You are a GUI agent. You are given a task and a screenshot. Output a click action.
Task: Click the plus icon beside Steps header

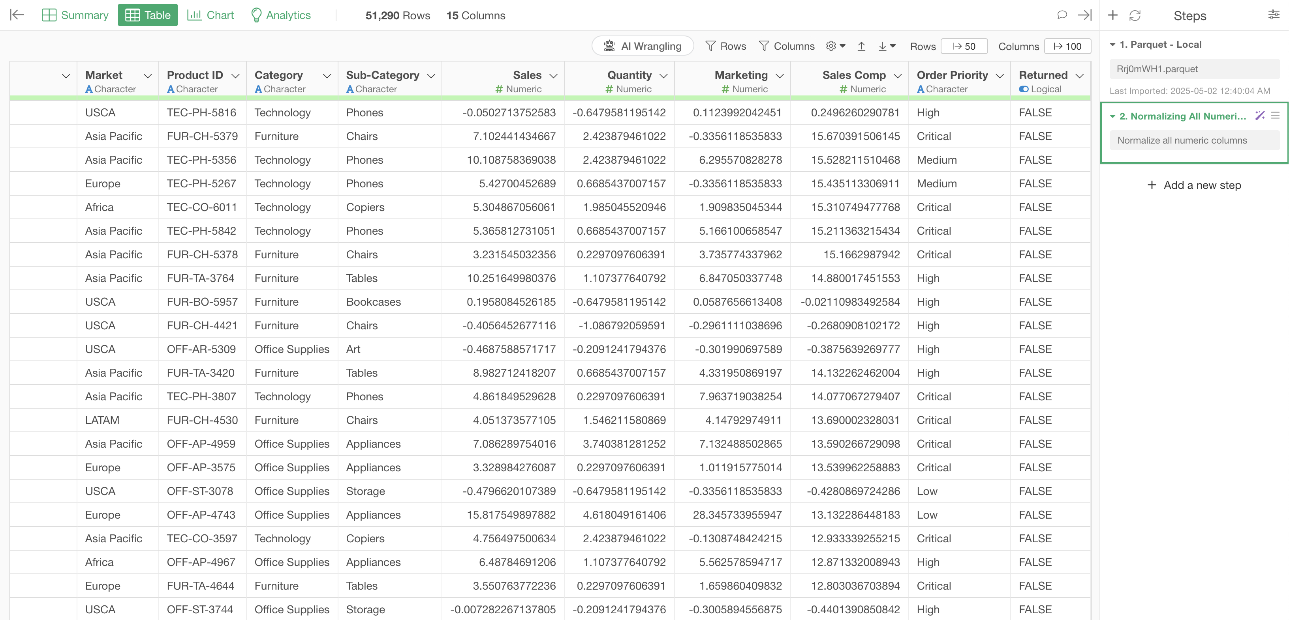point(1112,15)
